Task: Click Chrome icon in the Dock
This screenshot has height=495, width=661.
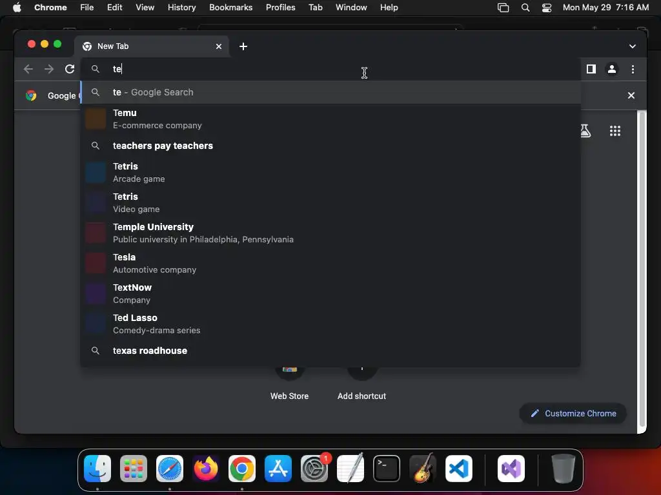Action: [x=242, y=469]
